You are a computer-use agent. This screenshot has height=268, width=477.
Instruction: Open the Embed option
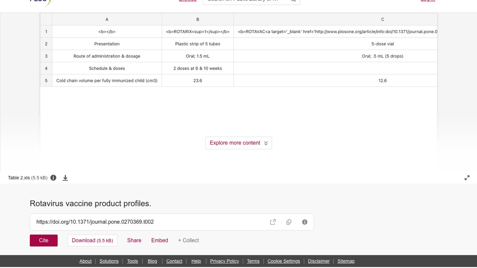(159, 240)
